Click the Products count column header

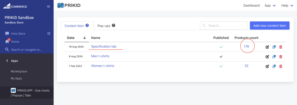pos(247,38)
